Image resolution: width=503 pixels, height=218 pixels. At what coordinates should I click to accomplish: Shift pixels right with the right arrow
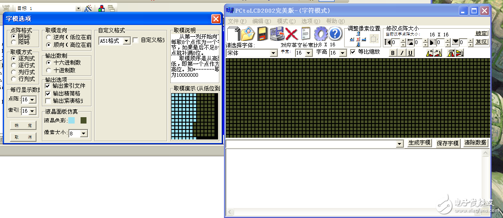click(x=364, y=39)
